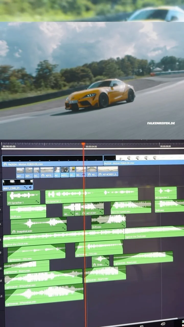Select the second Re2024 - Motion RS820-DE.mov clip

[144, 160]
